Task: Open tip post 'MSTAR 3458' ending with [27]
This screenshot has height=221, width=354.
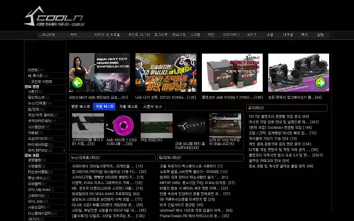Action: (197, 183)
